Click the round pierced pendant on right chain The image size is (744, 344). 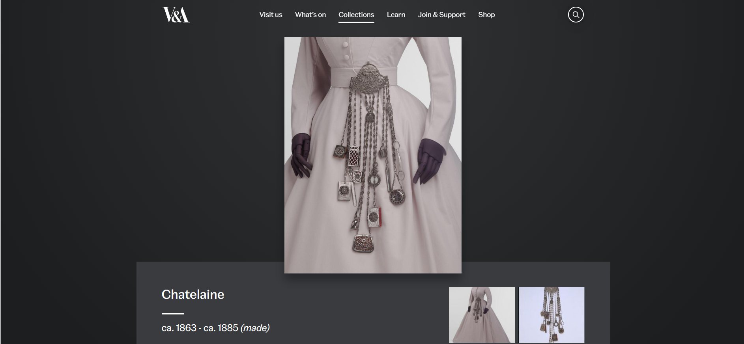click(396, 197)
